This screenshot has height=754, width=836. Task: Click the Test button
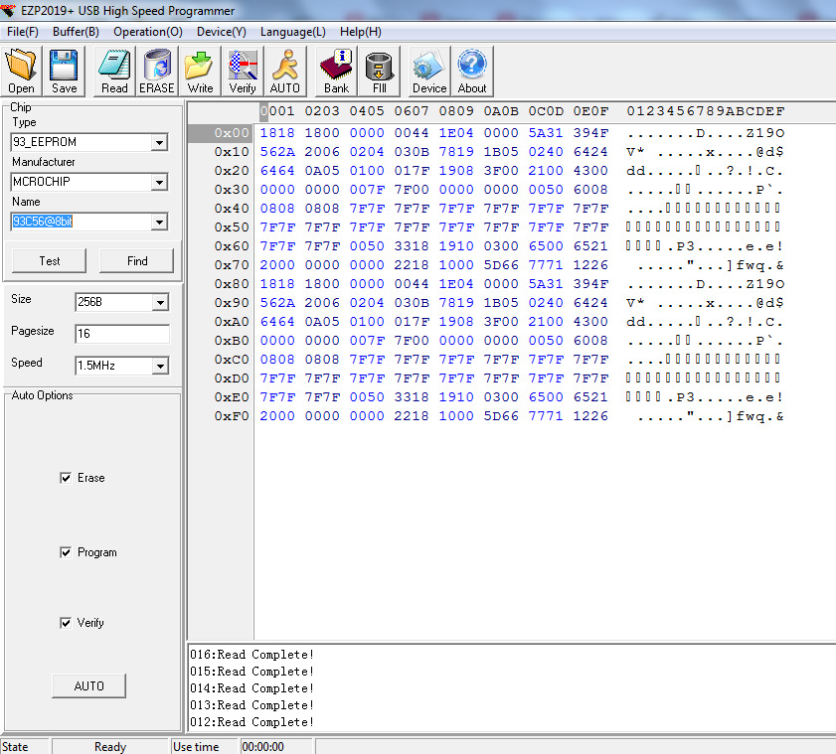click(x=50, y=260)
